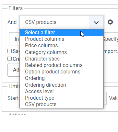Pick Price columns filter option
Screen dimensions: 118x132
[62, 46]
